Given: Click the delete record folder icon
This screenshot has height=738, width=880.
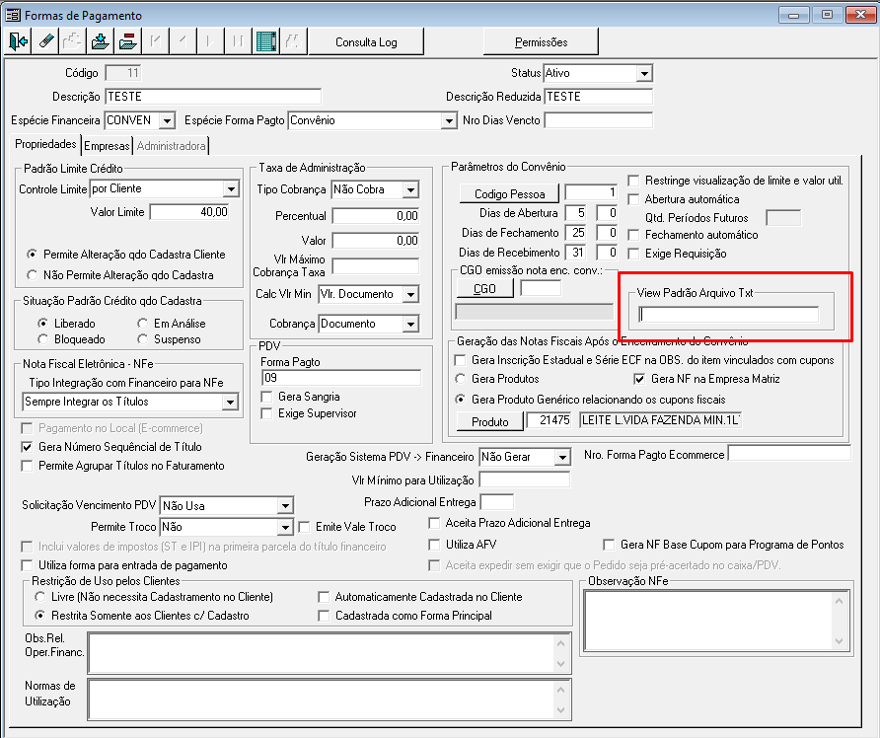Looking at the screenshot, I should click(x=128, y=41).
